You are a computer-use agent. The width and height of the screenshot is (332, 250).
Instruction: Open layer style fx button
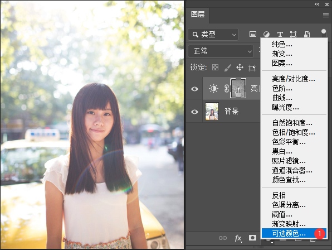tap(238, 238)
